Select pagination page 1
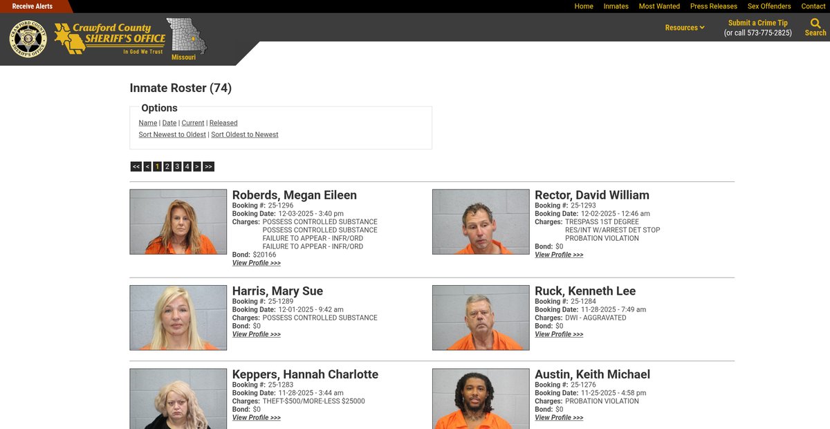Viewport: 830px width, 429px height. tap(157, 167)
